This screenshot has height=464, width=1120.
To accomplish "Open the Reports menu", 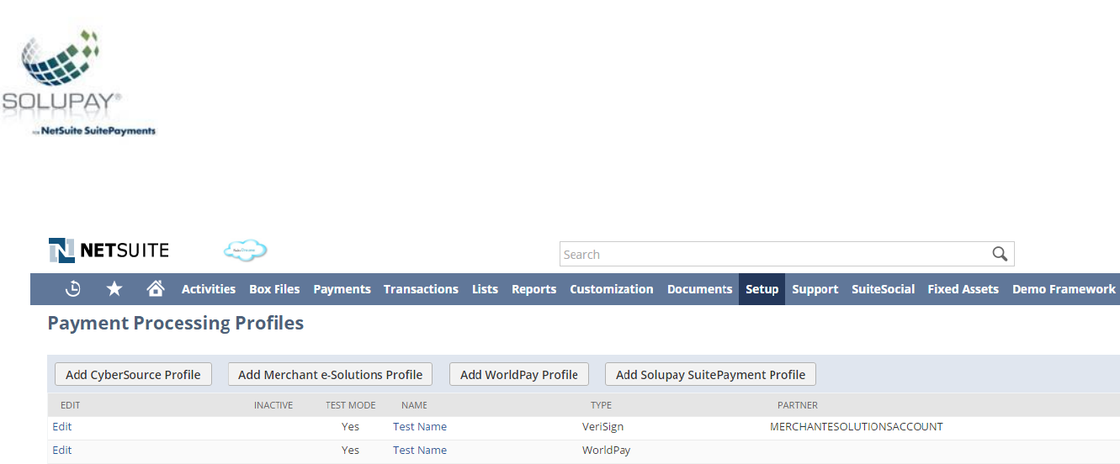I will (x=533, y=289).
